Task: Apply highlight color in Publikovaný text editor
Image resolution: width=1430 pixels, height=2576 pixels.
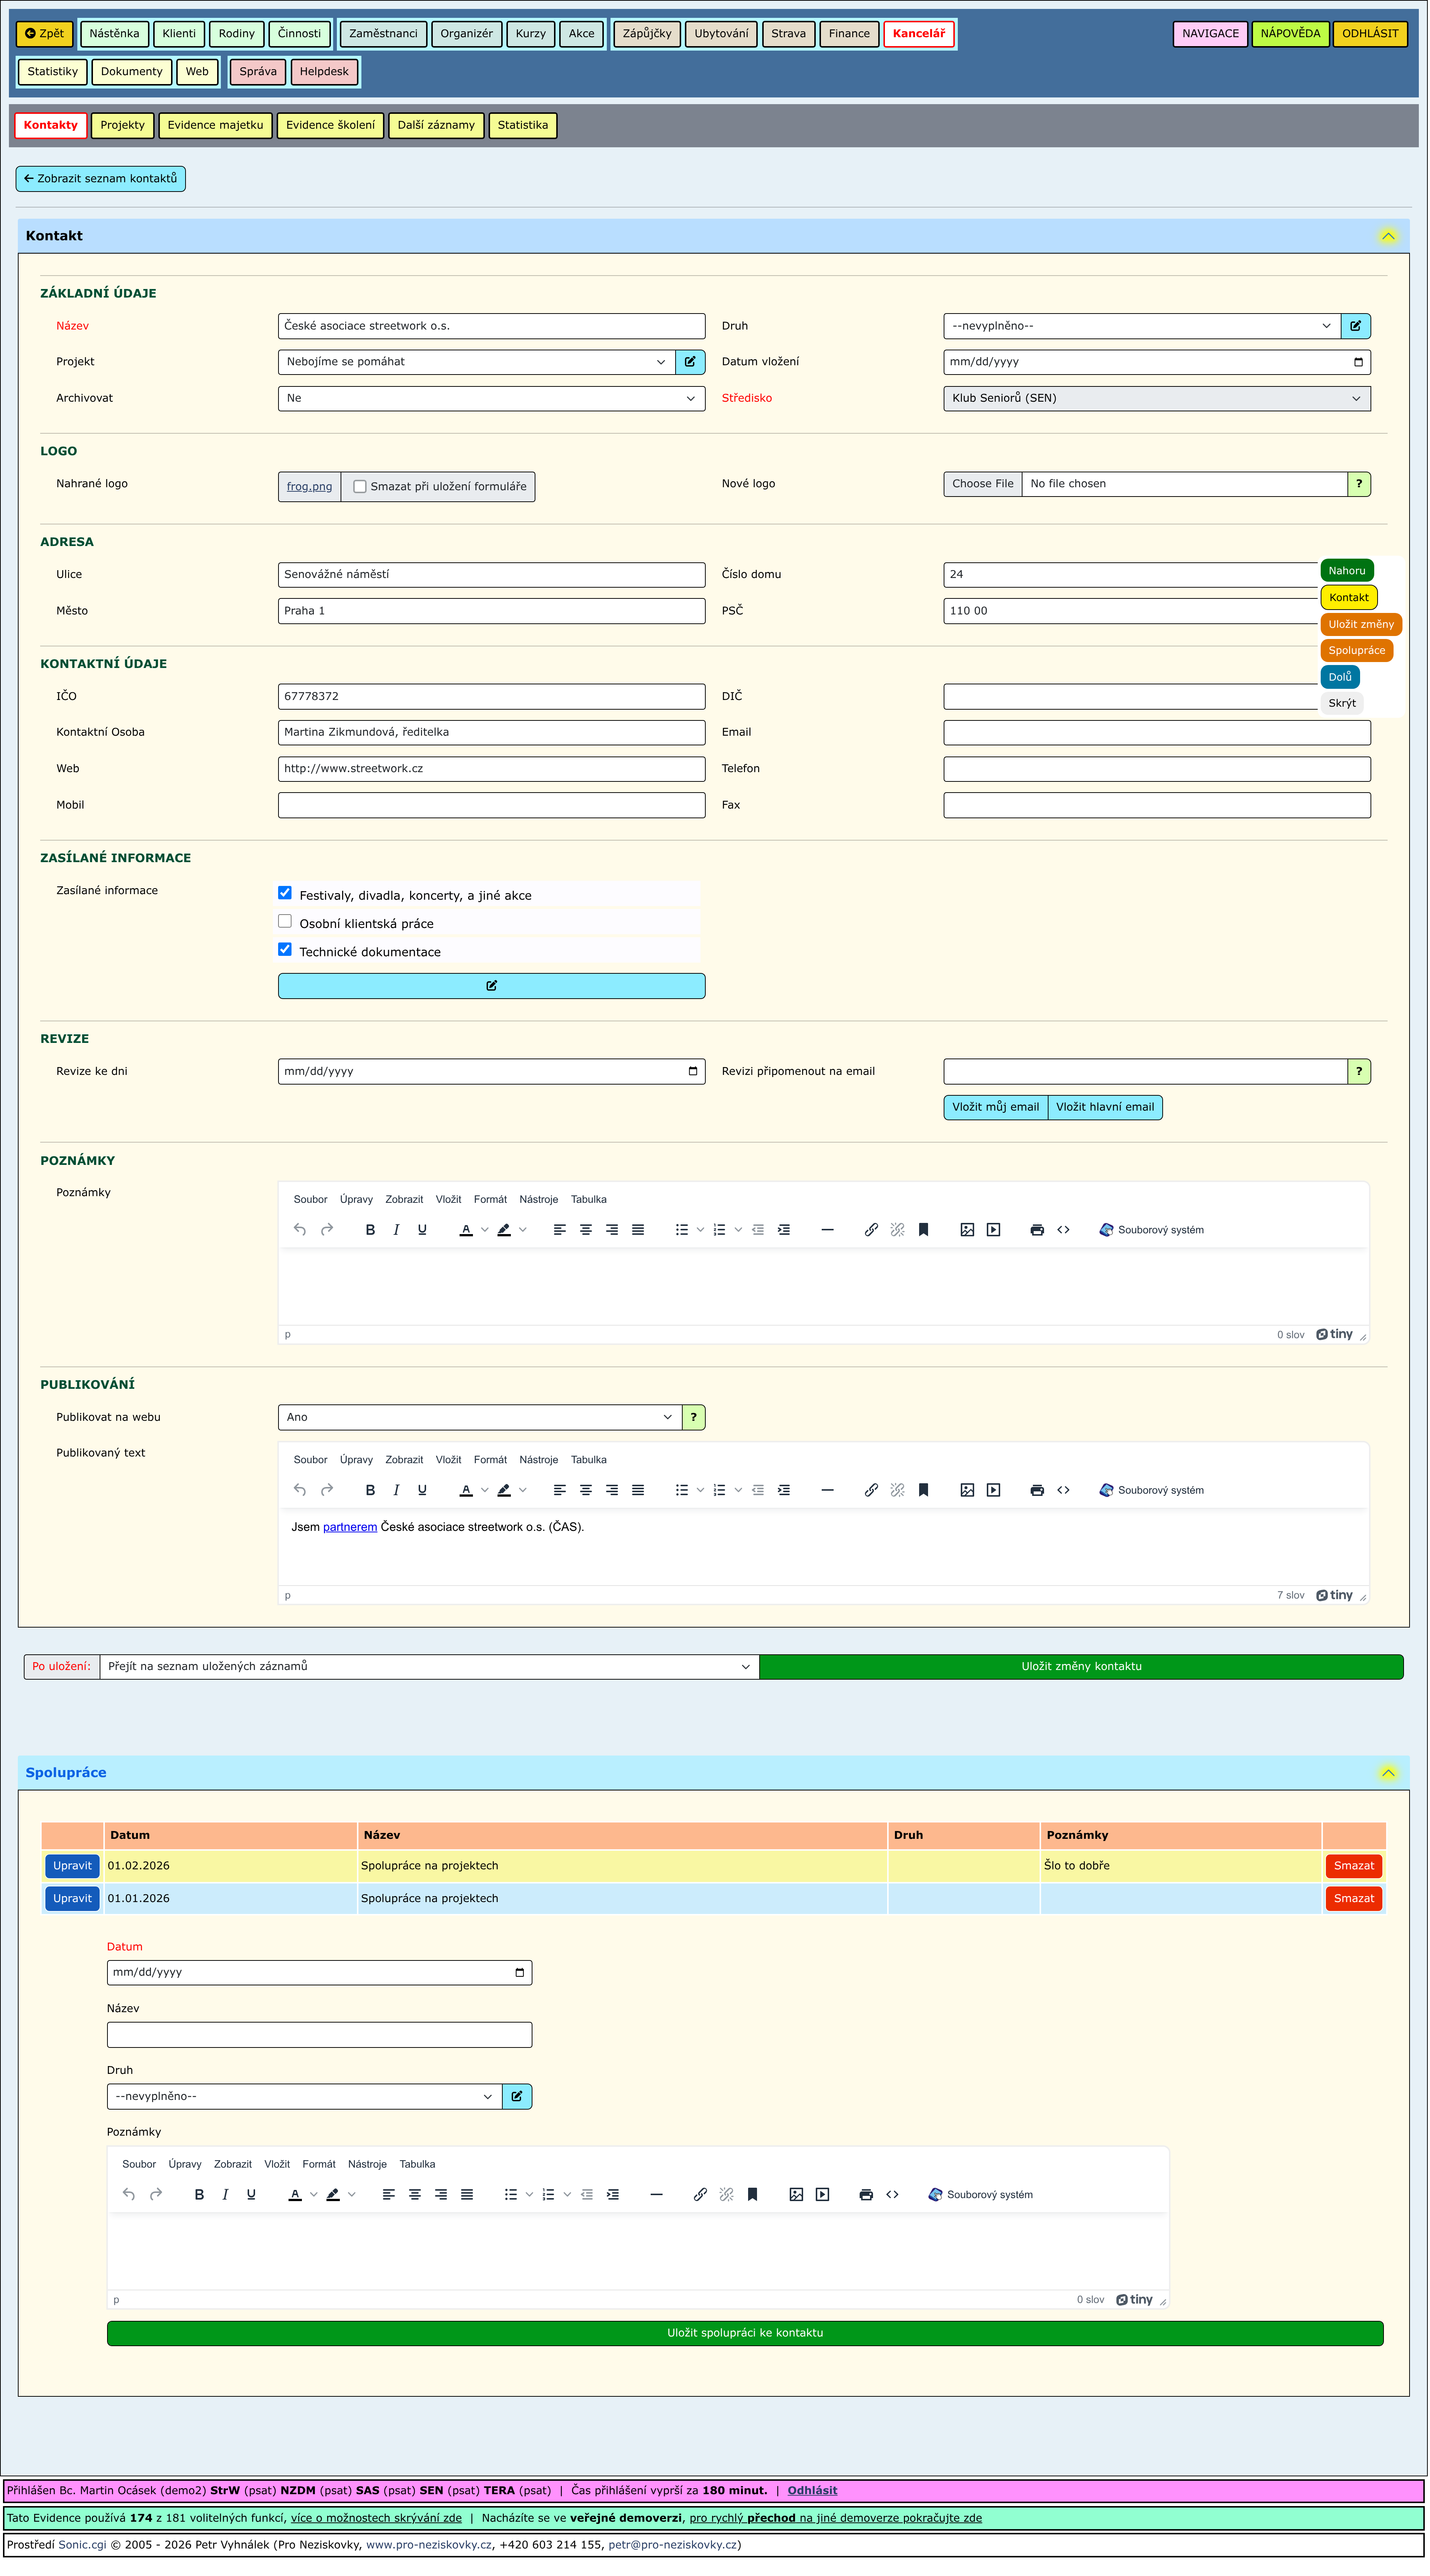Action: 504,1490
